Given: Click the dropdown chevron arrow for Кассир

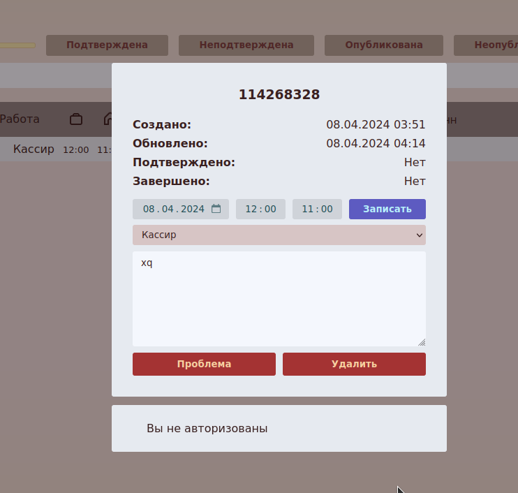Looking at the screenshot, I should (419, 235).
